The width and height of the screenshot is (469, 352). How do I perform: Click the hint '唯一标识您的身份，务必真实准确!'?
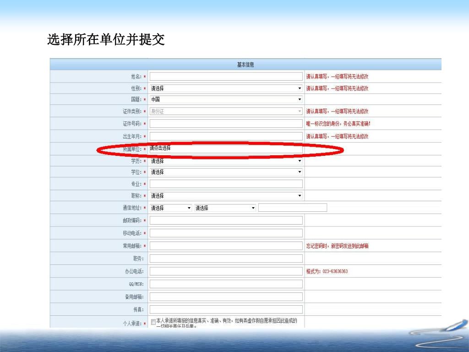(338, 124)
